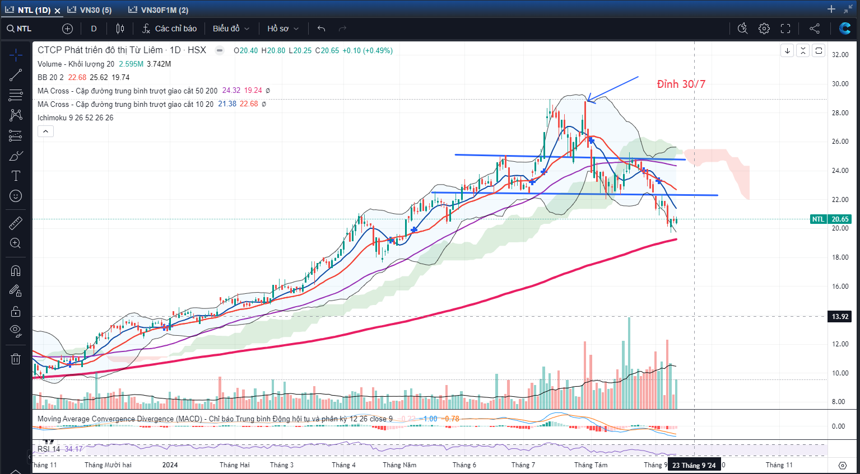Select MA Cross 50 200 indicator legend
Viewport: 860px width, 474px height.
(127, 91)
